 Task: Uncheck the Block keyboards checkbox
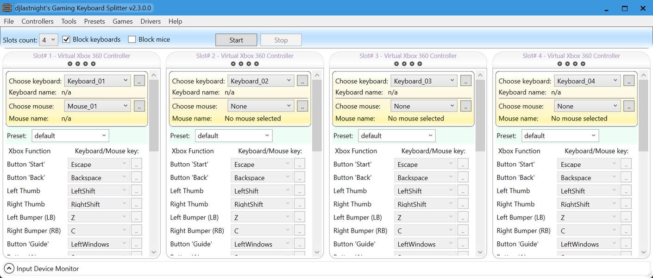(66, 39)
